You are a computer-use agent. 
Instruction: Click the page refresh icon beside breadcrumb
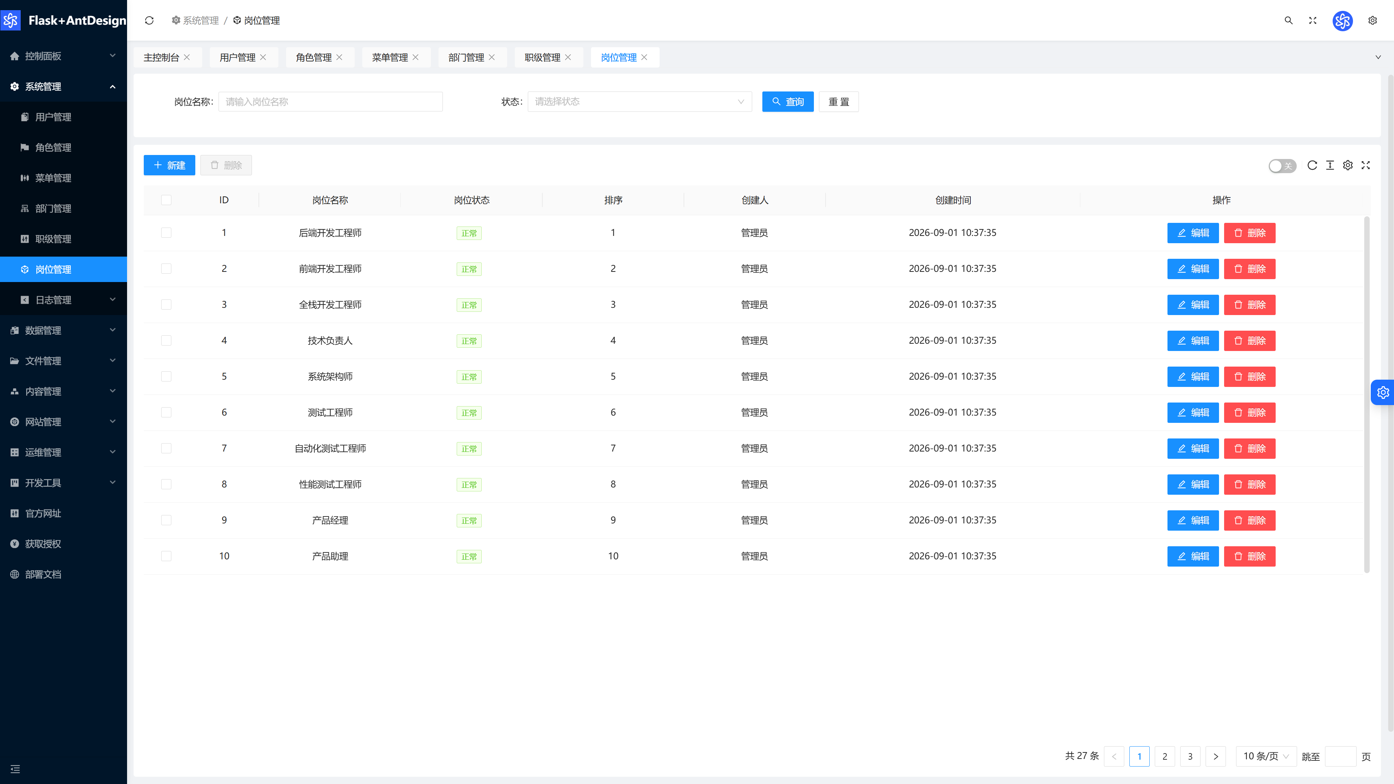click(x=149, y=21)
